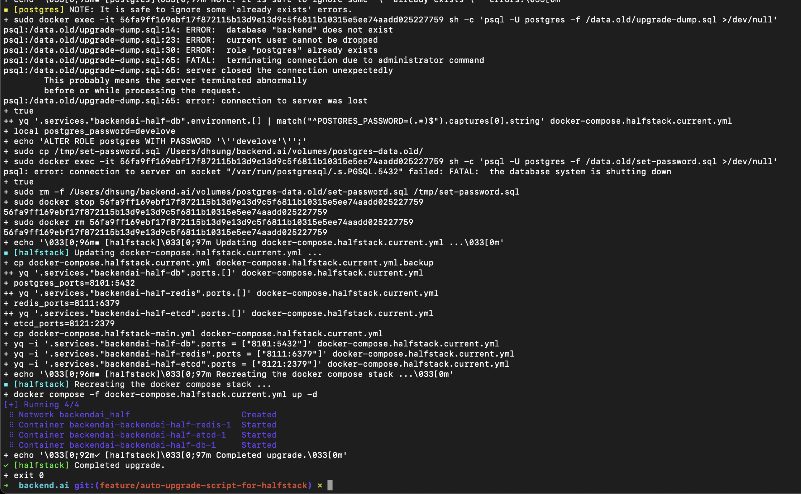This screenshot has height=494, width=801.
Task: Click the [+] Running 4/4 progress line
Action: pos(41,404)
